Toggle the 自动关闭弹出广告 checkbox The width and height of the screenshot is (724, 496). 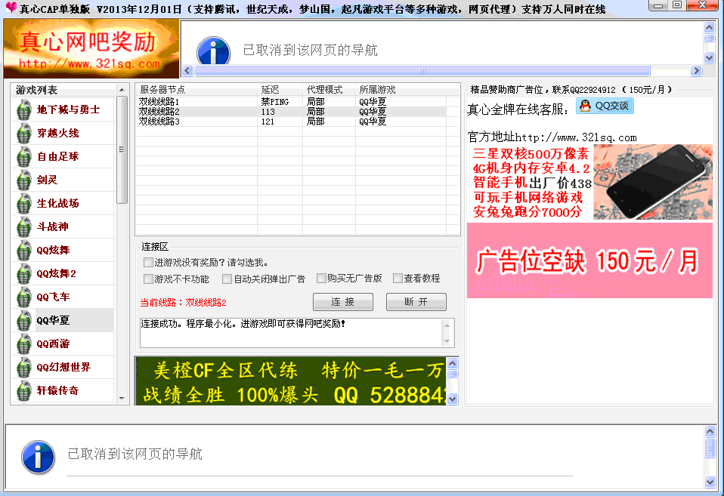point(227,279)
